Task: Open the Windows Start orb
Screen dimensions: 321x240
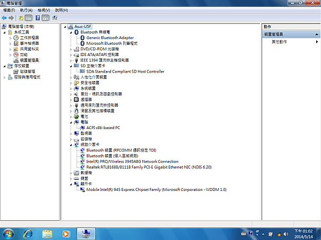Action: 8,234
